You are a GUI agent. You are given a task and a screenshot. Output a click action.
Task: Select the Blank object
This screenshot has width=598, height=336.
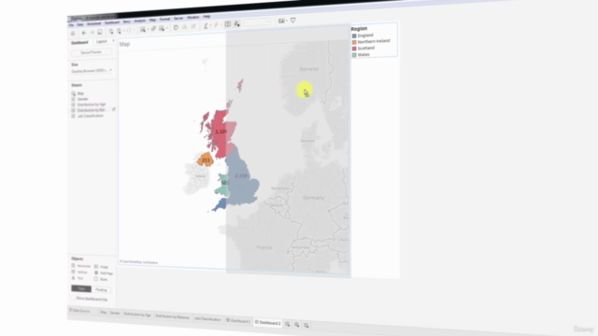(x=101, y=279)
